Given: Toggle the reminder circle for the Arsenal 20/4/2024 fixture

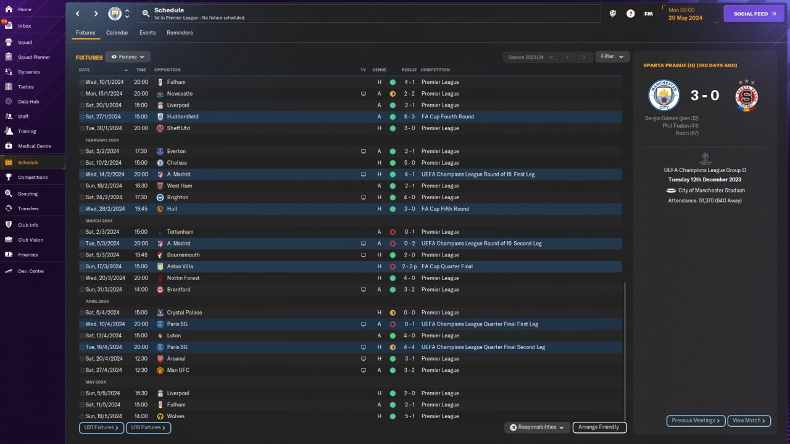Looking at the screenshot, I should pyautogui.click(x=82, y=359).
